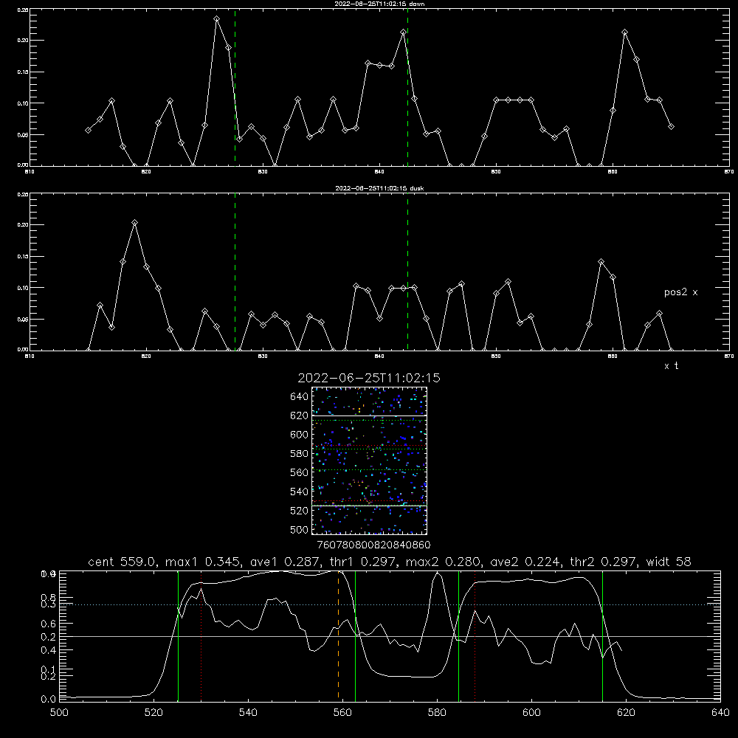Click the large '2022-06-25T11:02:15' image title
This screenshot has height=738, width=738.
[x=369, y=378]
